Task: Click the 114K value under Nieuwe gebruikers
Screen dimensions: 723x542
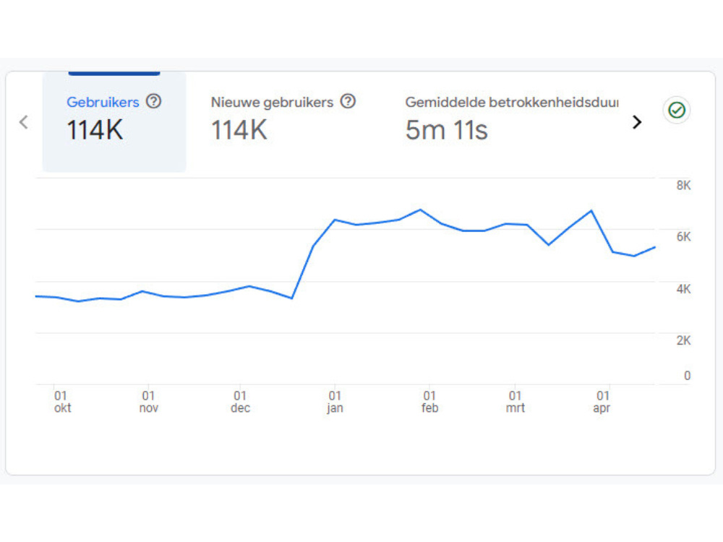Action: click(x=239, y=130)
